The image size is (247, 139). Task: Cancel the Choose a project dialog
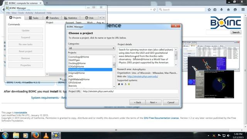[x=171, y=102]
